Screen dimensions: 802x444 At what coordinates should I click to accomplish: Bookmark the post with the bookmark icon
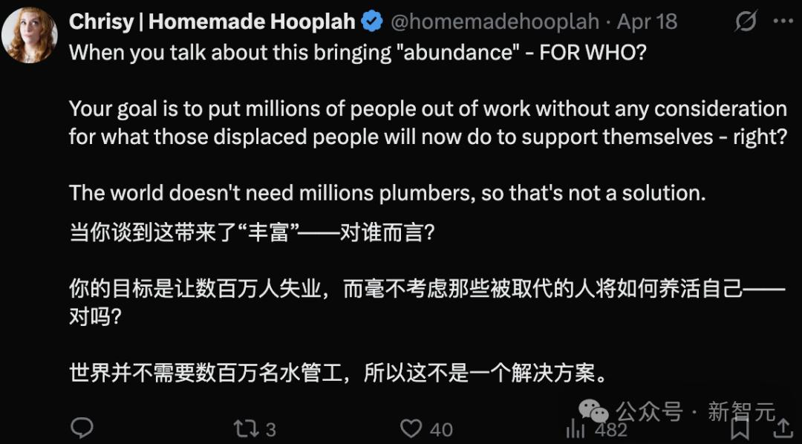click(x=740, y=428)
